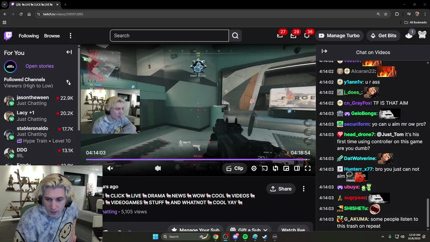Click username securiform in chat
This screenshot has height=242, width=430.
click(x=356, y=124)
